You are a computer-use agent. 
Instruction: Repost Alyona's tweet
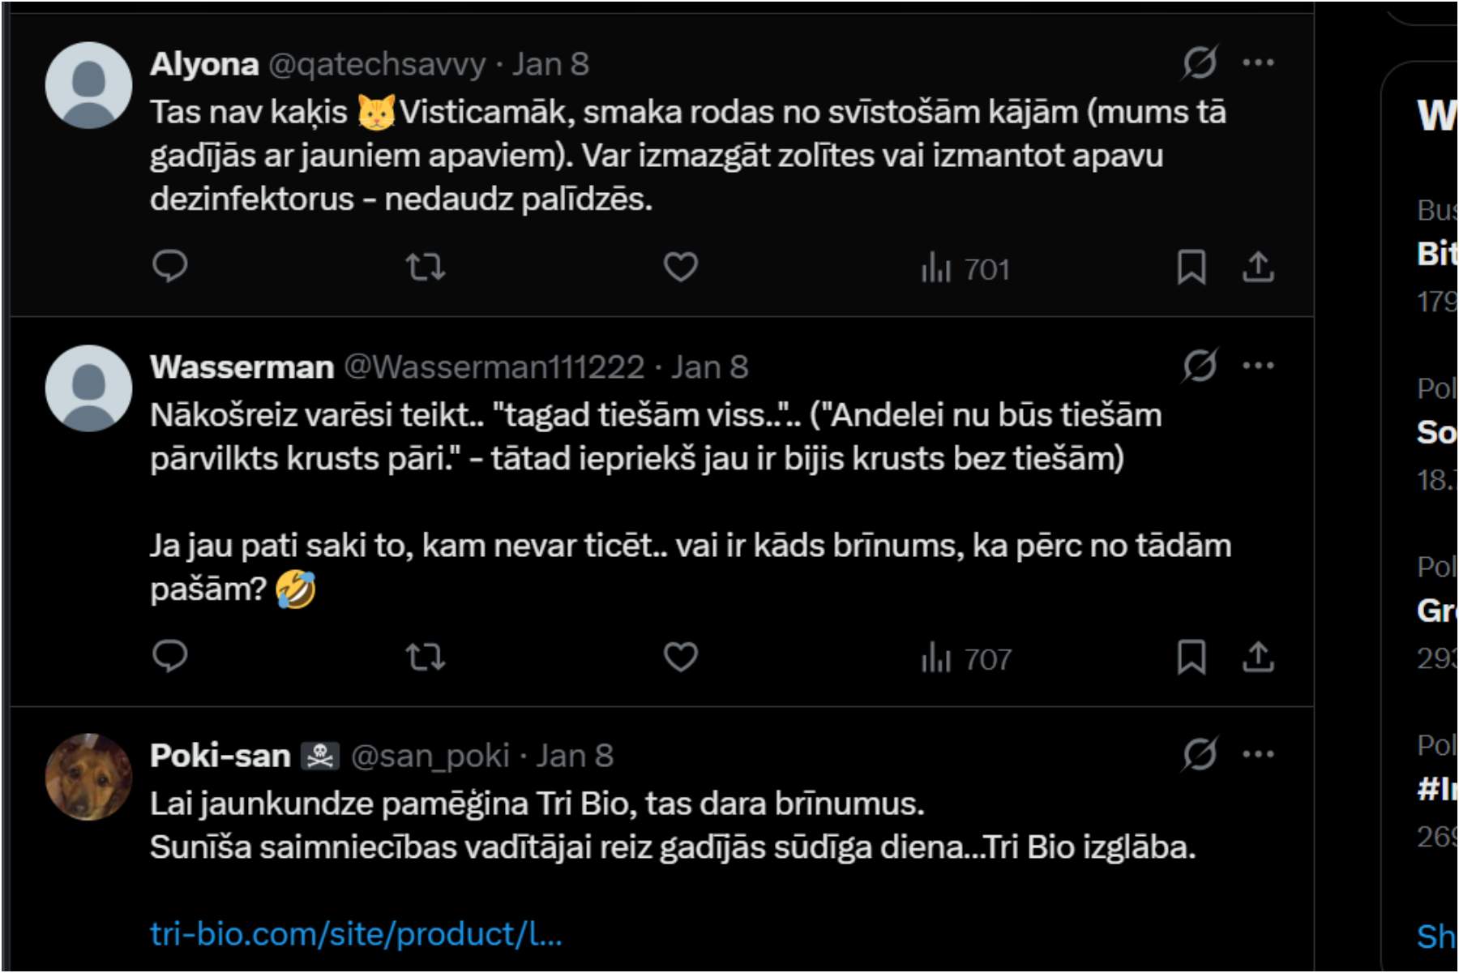pyautogui.click(x=426, y=266)
